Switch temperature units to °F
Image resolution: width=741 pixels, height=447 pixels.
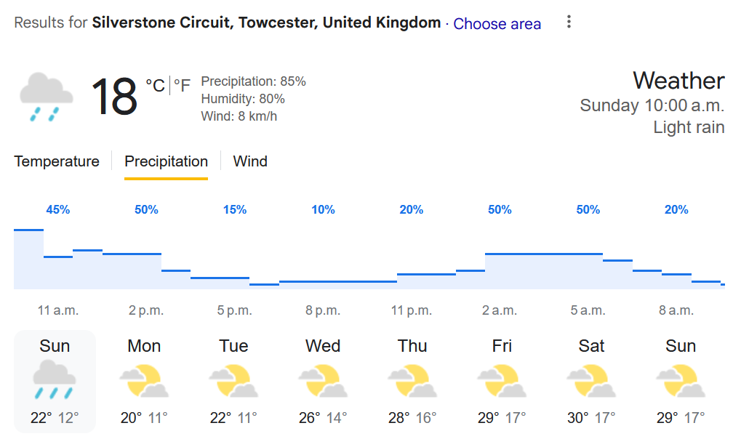[182, 86]
